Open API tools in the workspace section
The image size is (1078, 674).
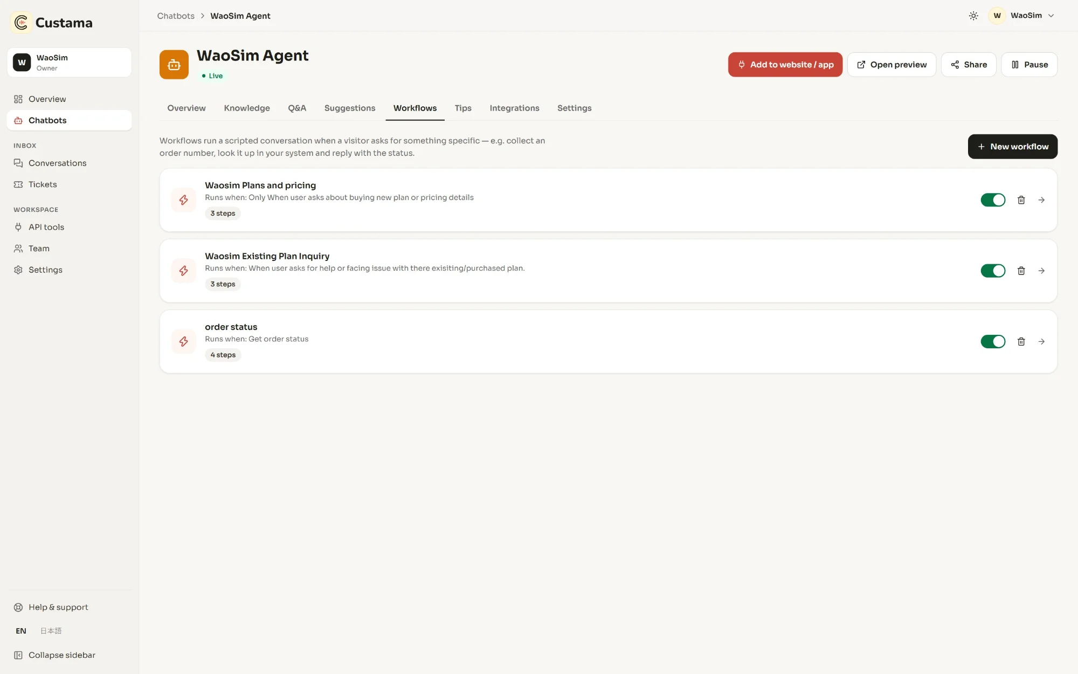[70, 227]
